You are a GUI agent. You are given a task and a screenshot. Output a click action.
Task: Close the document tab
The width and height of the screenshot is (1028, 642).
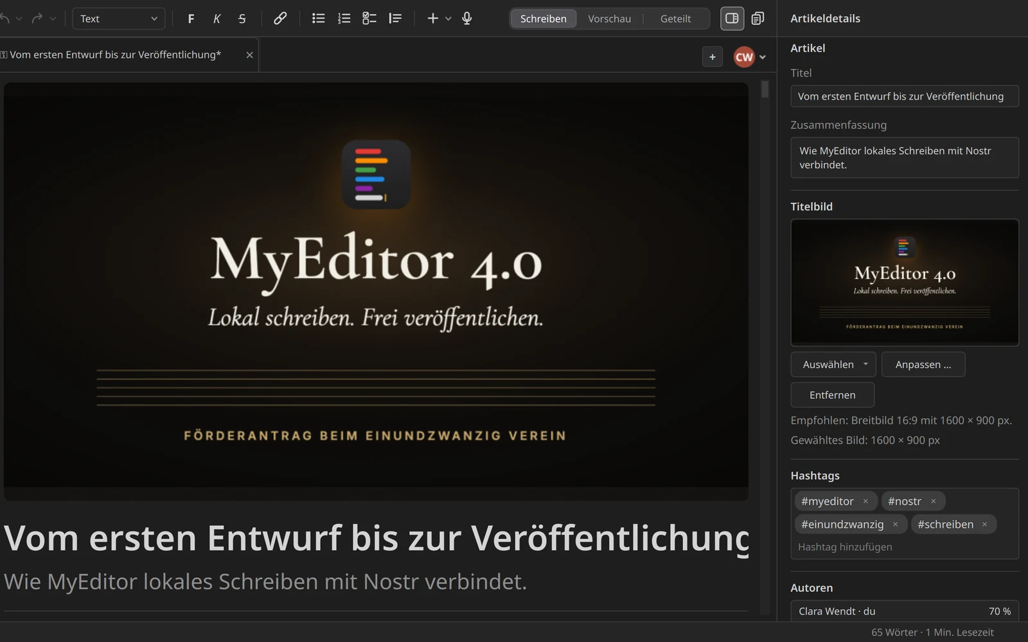[250, 55]
